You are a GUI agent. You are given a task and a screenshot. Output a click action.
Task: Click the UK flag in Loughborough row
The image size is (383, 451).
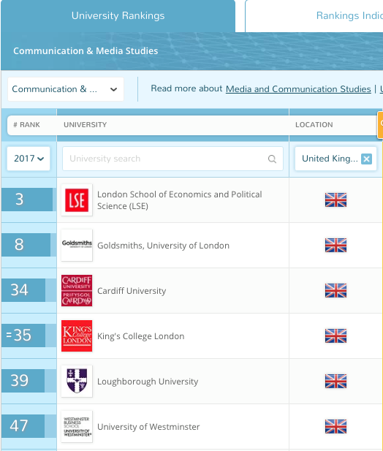point(335,381)
